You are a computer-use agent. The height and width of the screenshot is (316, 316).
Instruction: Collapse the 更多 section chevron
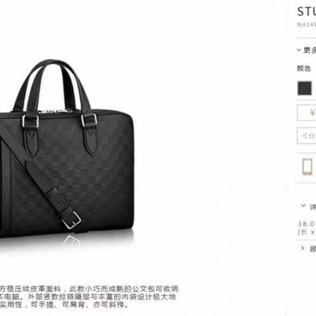299,50
